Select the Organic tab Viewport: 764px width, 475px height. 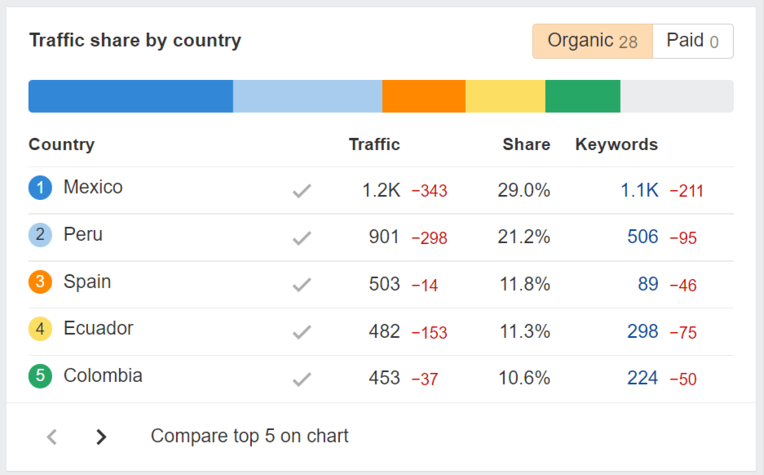click(592, 41)
